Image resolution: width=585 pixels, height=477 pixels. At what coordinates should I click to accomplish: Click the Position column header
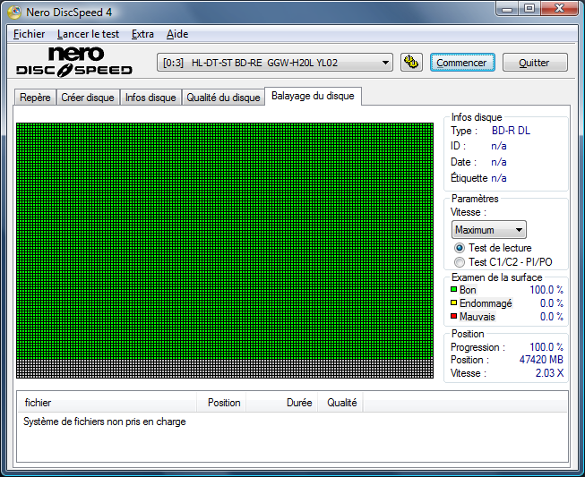[223, 403]
